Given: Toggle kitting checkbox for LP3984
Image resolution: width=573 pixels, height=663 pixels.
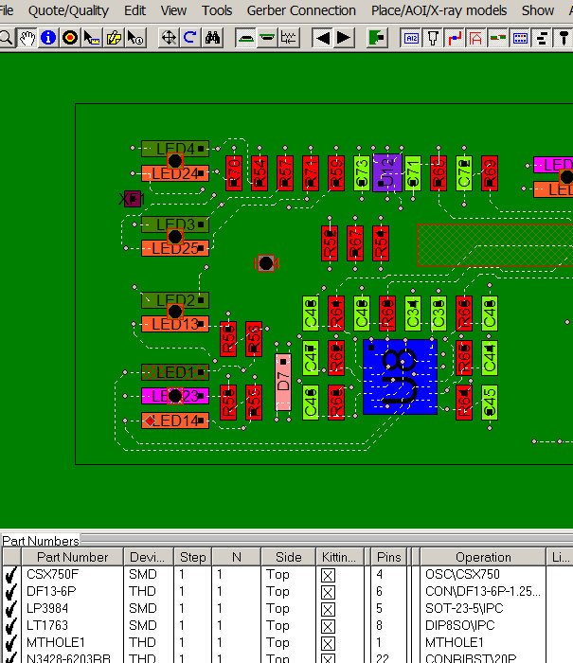Looking at the screenshot, I should coord(328,609).
